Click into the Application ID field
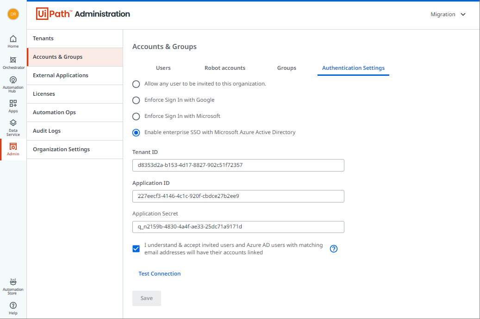 tap(238, 196)
